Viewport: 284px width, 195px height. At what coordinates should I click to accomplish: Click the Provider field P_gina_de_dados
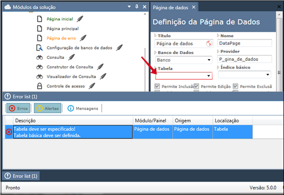click(x=245, y=59)
